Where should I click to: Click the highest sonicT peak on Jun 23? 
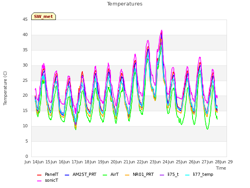tap(162, 30)
